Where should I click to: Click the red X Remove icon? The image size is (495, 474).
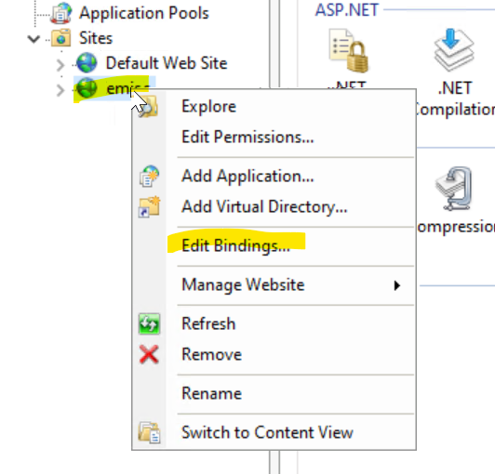coord(149,354)
